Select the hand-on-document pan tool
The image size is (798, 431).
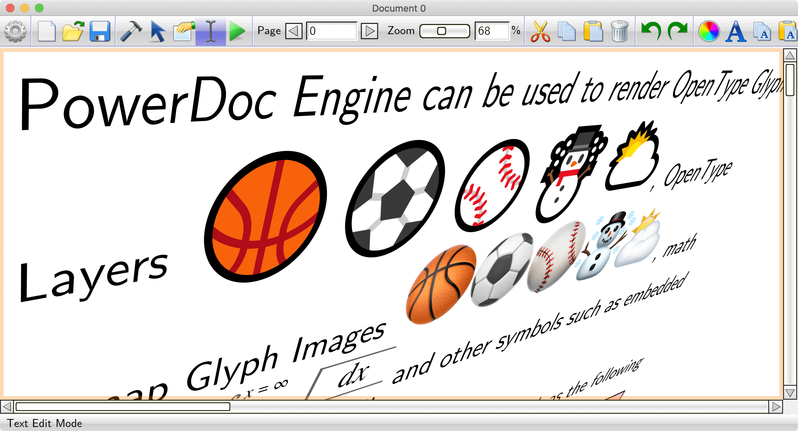(x=184, y=31)
